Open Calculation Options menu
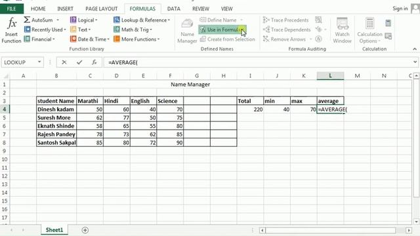This screenshot has width=420, height=236. point(369,30)
